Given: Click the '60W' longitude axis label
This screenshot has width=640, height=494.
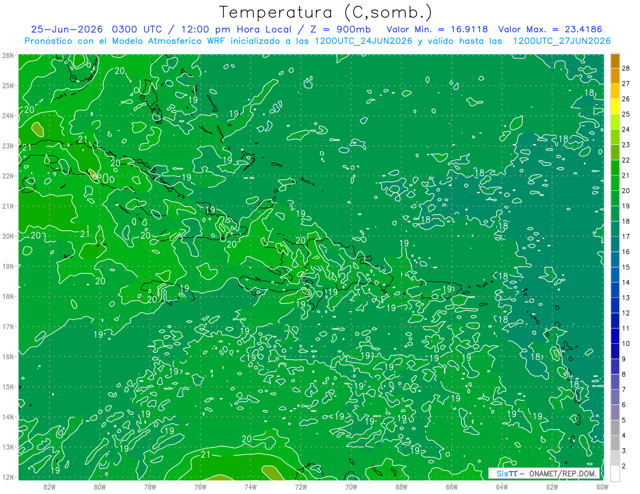Looking at the screenshot, I should (x=602, y=487).
